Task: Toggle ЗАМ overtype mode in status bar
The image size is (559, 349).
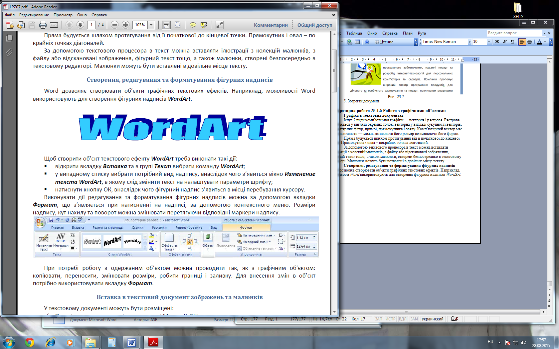Action: coord(414,319)
